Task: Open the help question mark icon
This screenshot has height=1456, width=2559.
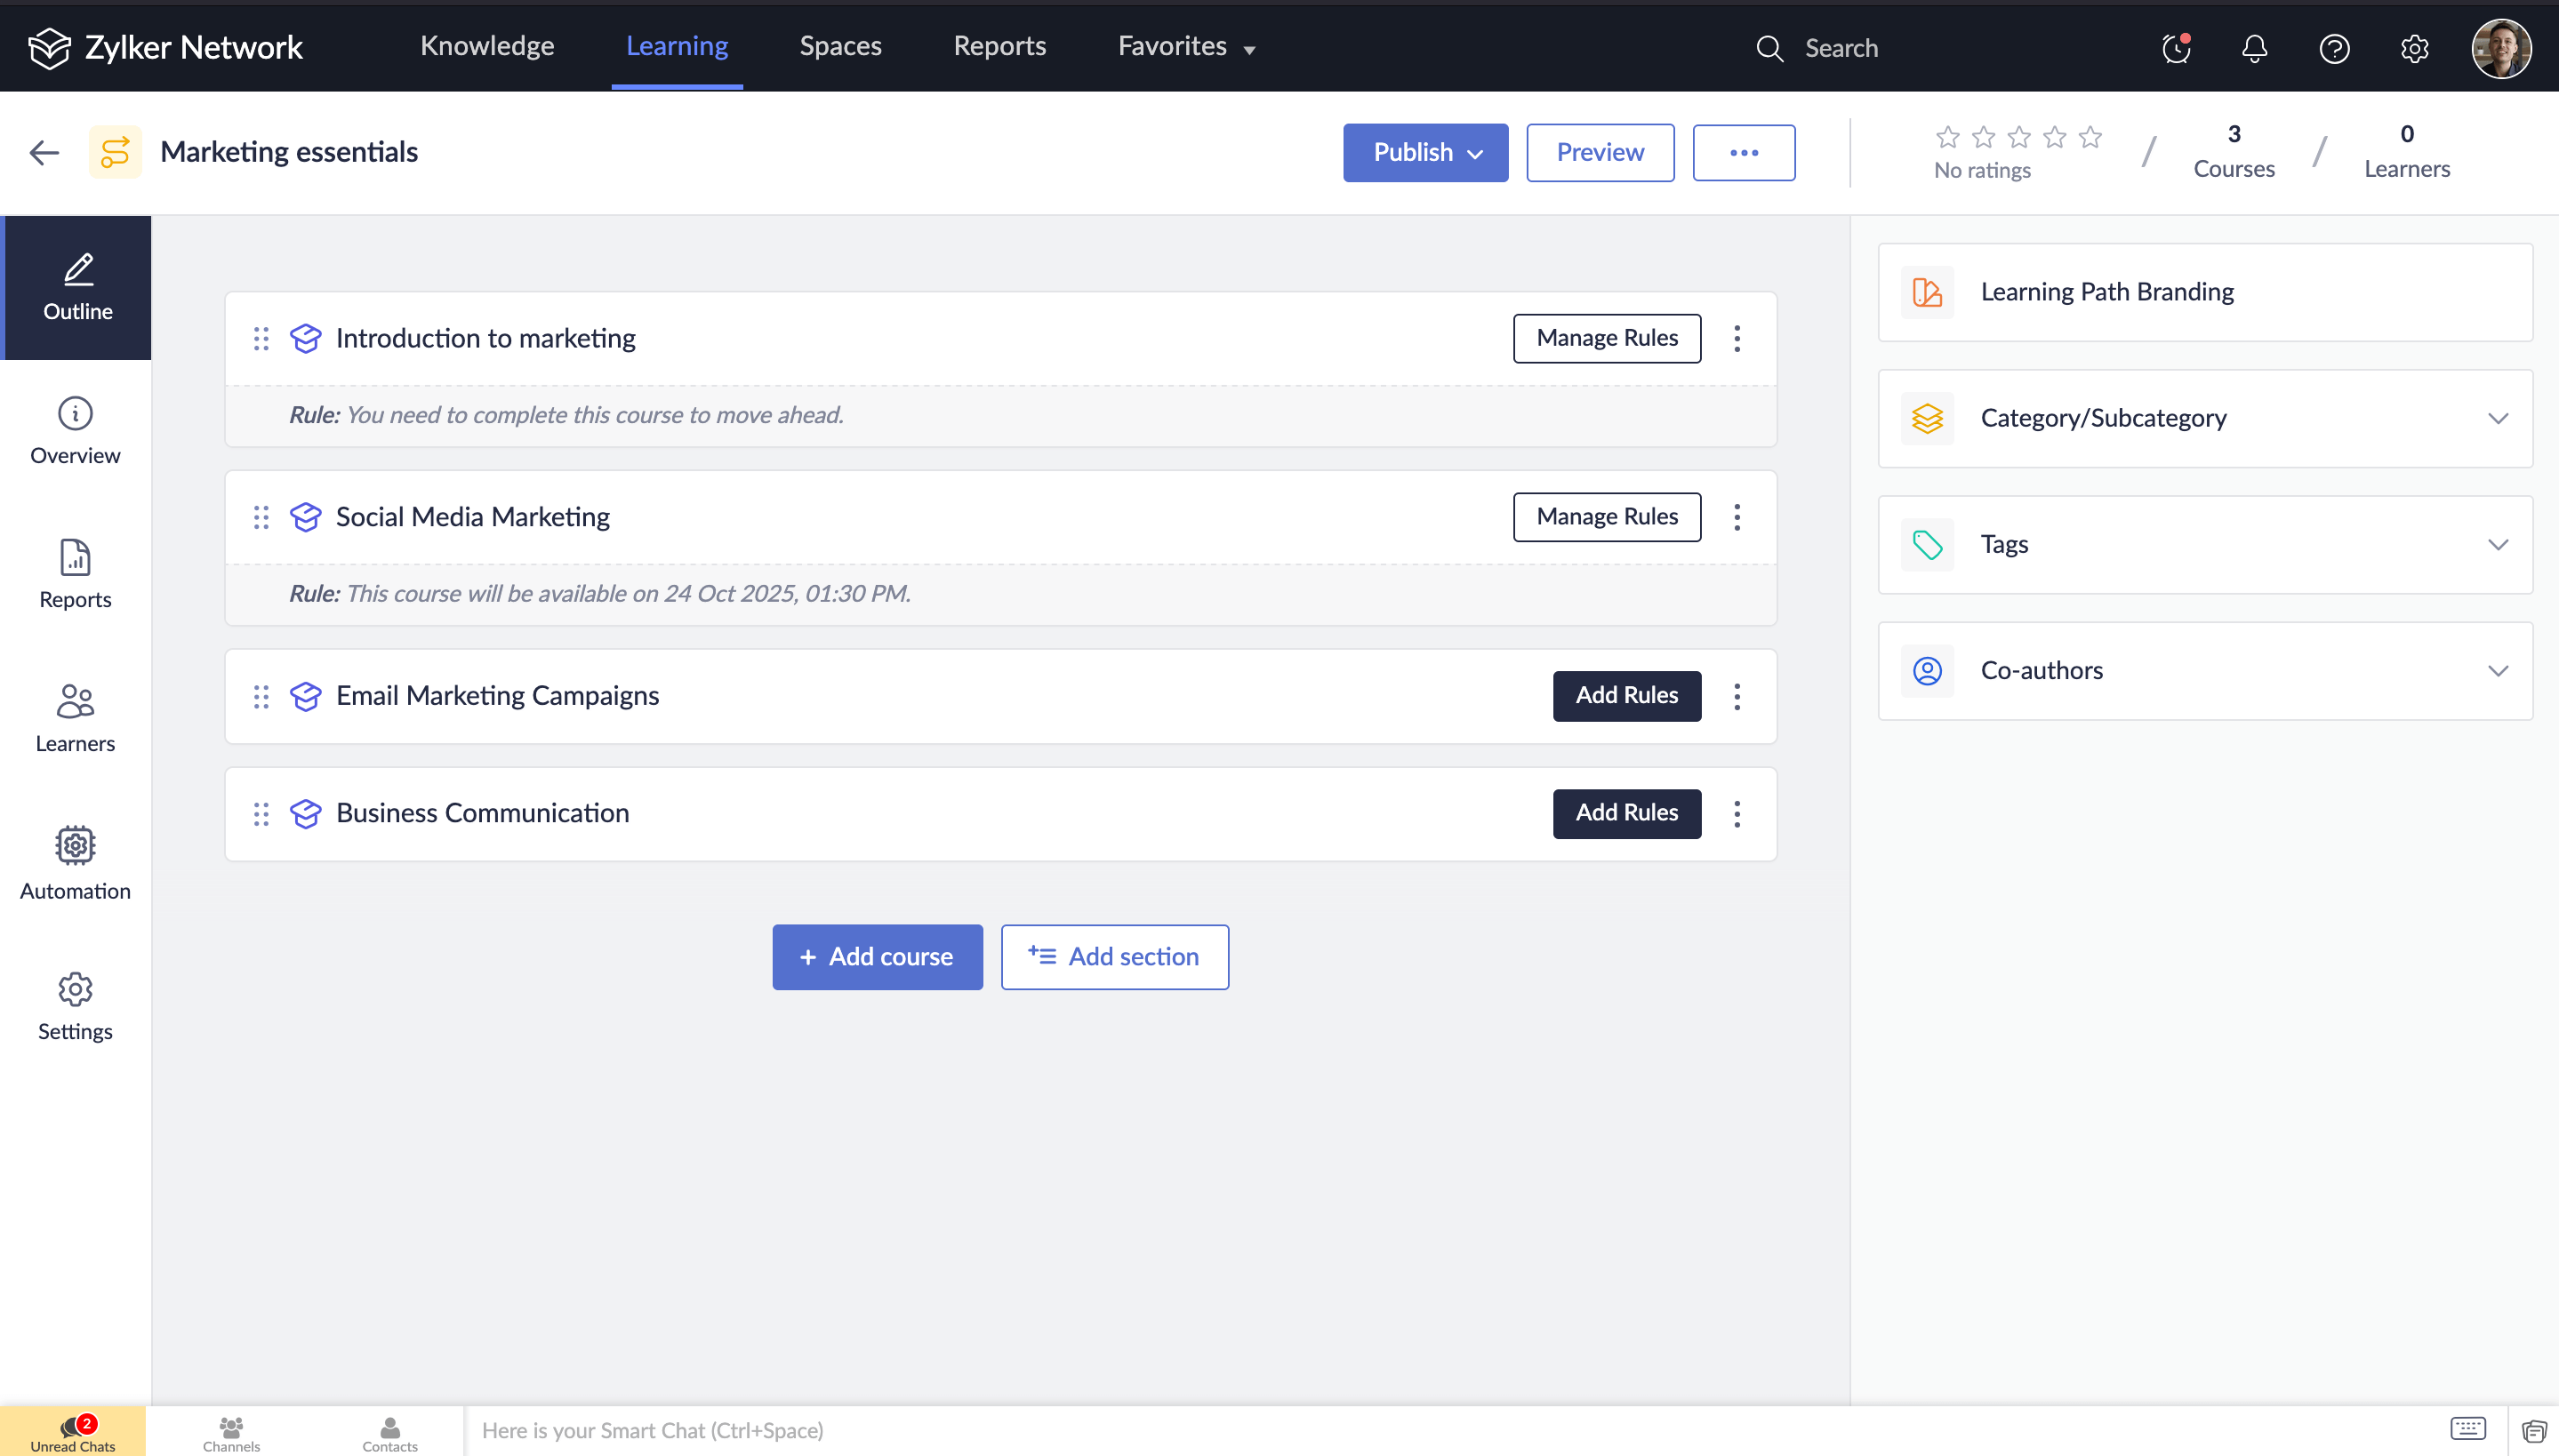Action: point(2334,48)
